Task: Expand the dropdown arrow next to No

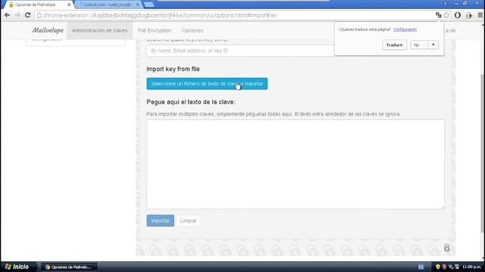Action: coord(433,45)
